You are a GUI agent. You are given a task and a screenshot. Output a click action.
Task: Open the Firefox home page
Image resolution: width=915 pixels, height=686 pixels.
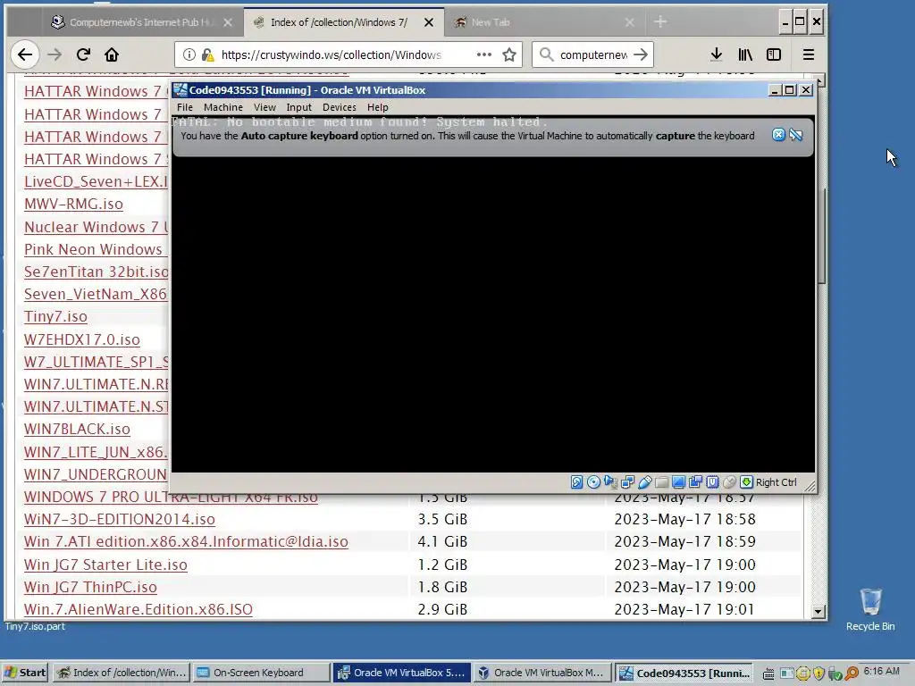[112, 54]
